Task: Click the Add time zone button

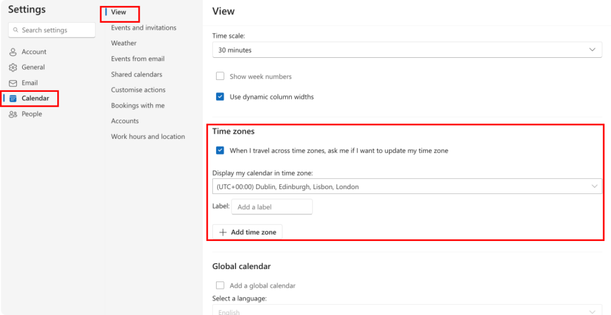Action: pos(247,232)
